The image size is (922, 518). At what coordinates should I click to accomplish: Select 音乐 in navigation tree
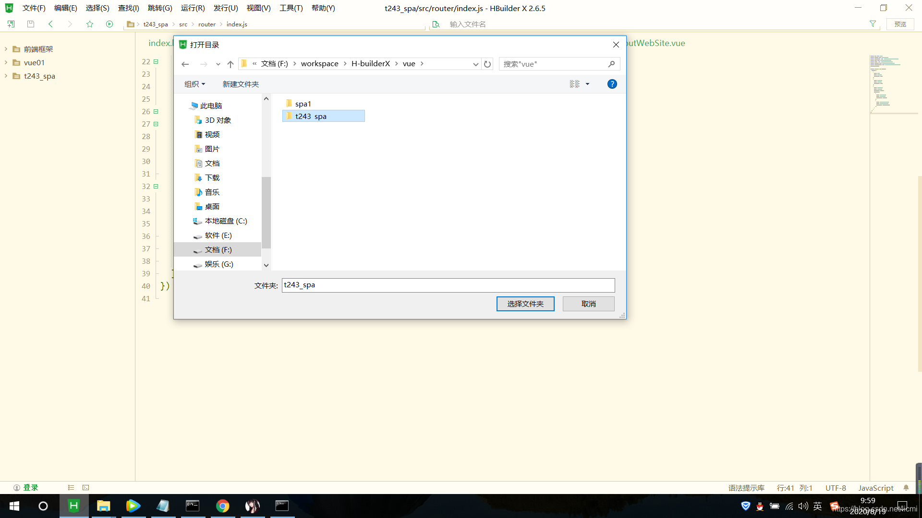[x=212, y=192]
